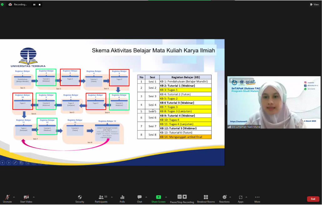Open the Apps icon

(240, 197)
